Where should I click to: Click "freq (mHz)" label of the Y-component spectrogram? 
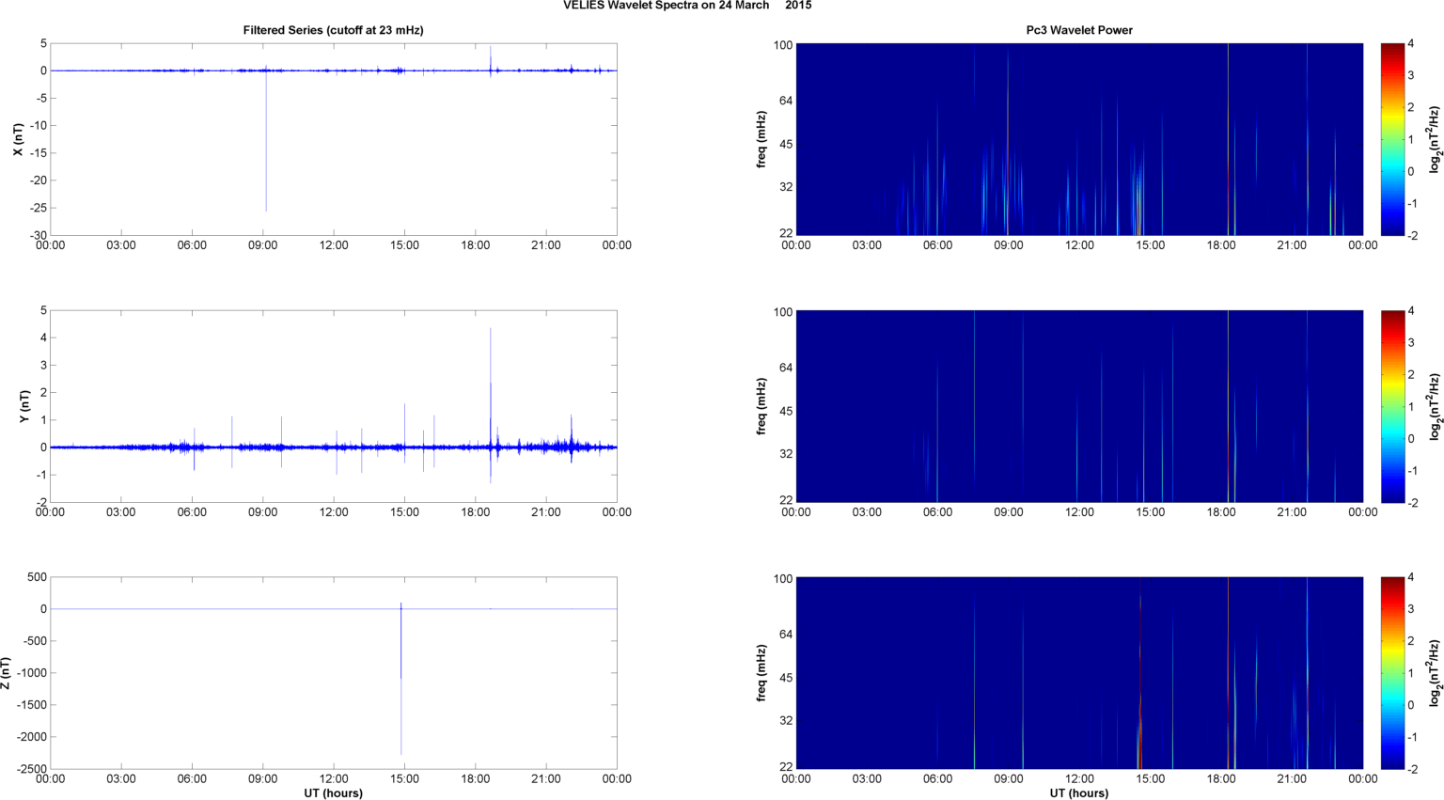point(761,406)
